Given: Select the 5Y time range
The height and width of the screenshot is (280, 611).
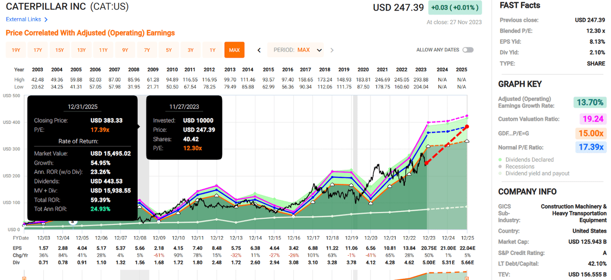Looking at the screenshot, I should tap(169, 50).
